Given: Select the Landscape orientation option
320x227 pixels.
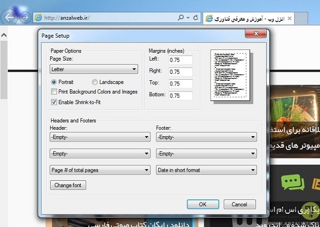Looking at the screenshot, I should (x=95, y=82).
